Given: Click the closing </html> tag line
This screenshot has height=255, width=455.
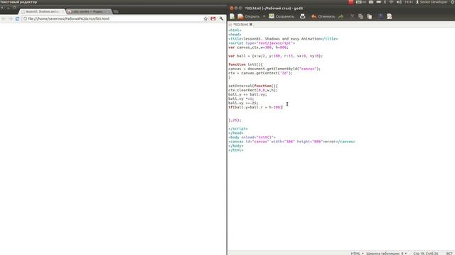Looking at the screenshot, I should (x=236, y=150).
